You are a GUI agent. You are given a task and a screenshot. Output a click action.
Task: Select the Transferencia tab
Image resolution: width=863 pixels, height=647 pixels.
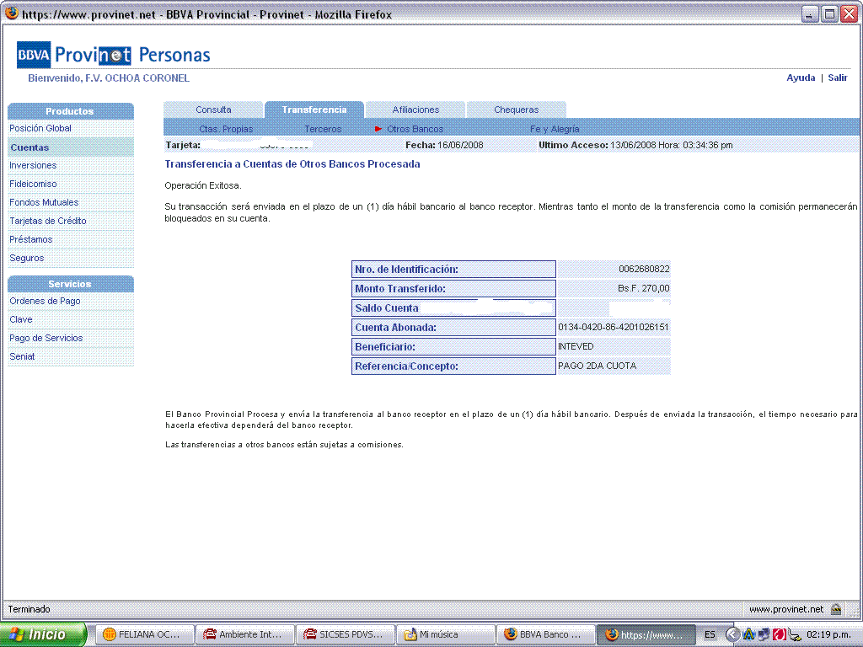coord(314,110)
